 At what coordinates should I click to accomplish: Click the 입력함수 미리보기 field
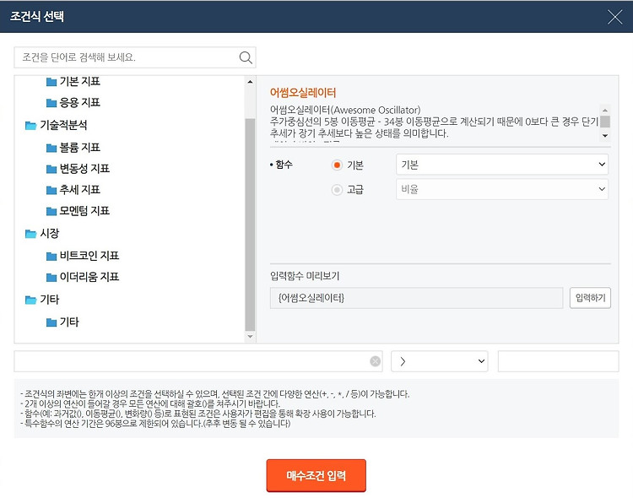pyautogui.click(x=416, y=298)
